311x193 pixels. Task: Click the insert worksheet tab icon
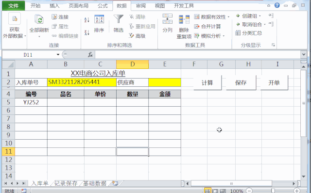[x=115, y=183]
